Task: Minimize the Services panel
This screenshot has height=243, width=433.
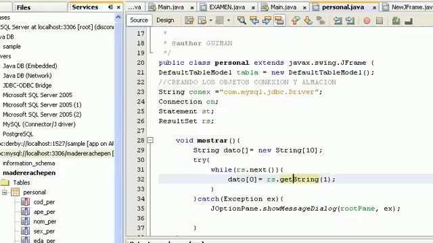Action: coord(110,7)
